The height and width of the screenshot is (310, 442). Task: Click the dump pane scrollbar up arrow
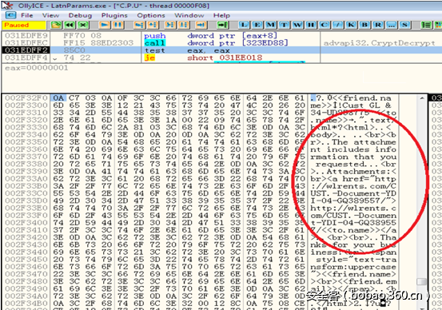point(422,98)
